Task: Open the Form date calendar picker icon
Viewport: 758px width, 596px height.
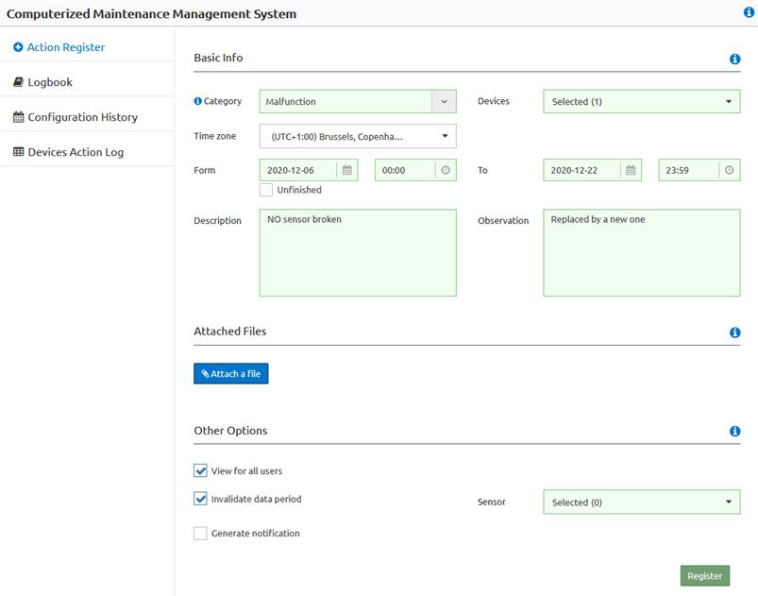Action: (x=347, y=170)
